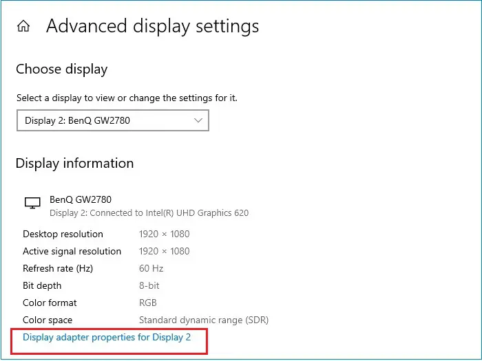The width and height of the screenshot is (482, 361).
Task: Click the Desktop resolution label
Action: point(63,234)
